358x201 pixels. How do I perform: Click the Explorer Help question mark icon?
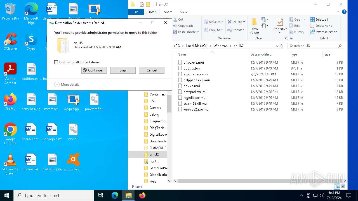344,12
